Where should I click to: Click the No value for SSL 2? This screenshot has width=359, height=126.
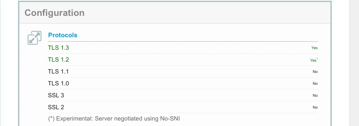315,107
